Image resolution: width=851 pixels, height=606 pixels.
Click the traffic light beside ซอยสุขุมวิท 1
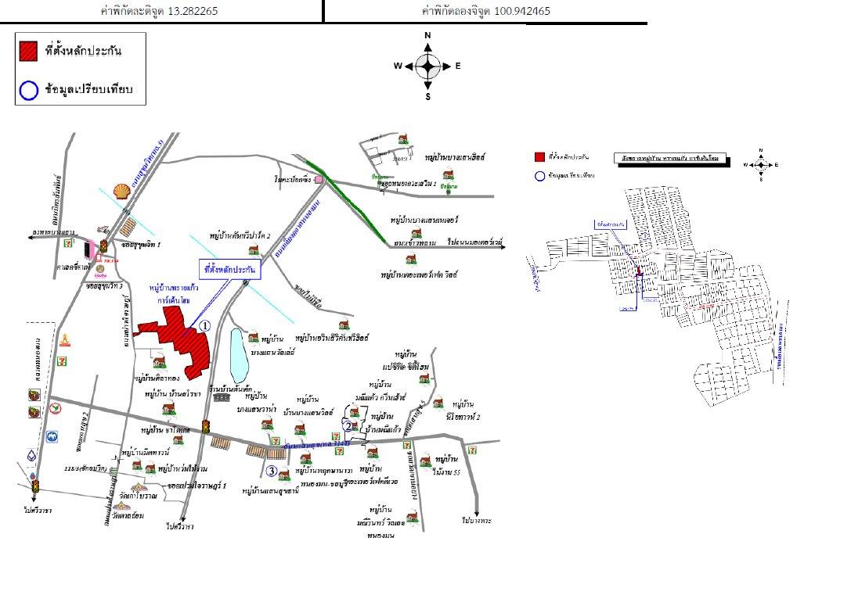pos(103,246)
